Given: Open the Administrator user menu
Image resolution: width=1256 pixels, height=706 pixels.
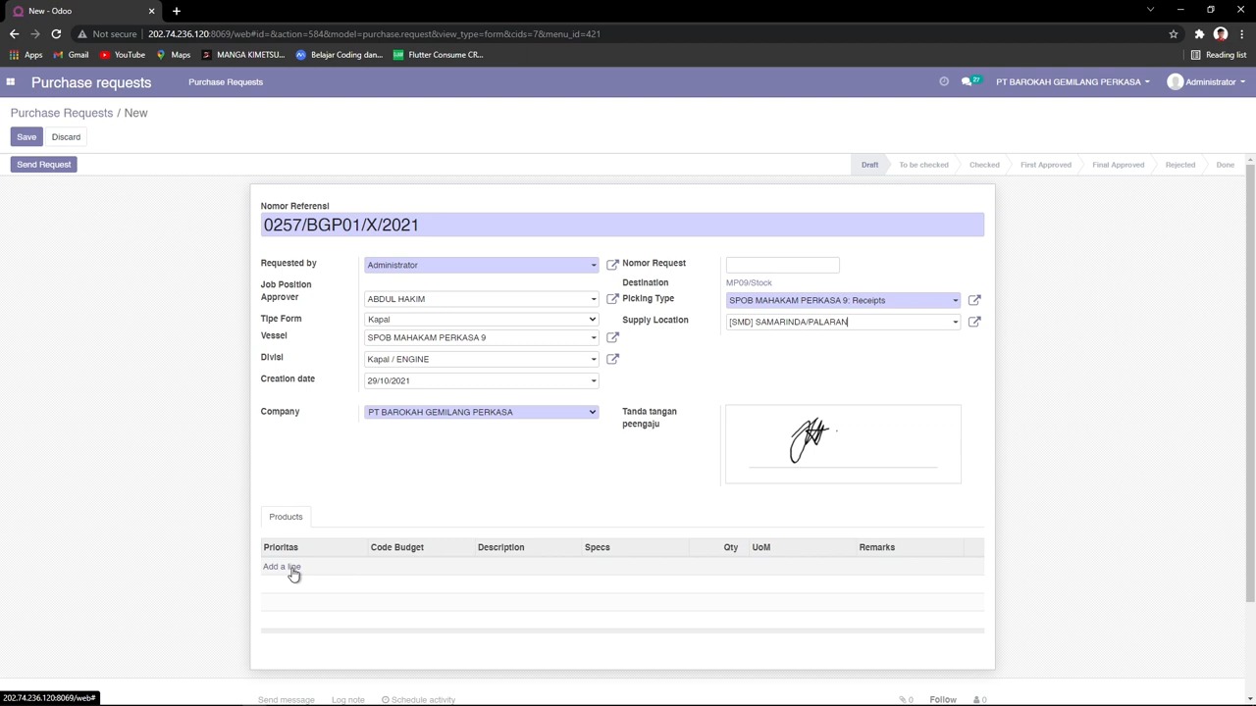Looking at the screenshot, I should coord(1206,82).
